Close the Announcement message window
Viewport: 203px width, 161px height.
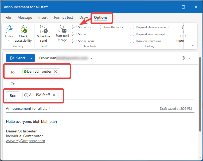coord(196,7)
